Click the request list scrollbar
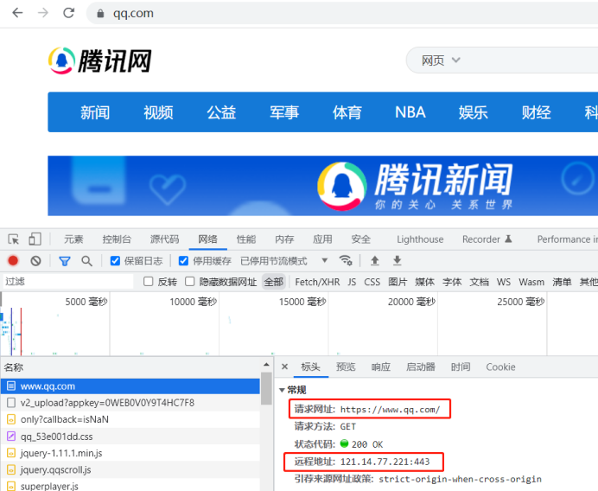This screenshot has height=491, width=598. tap(266, 388)
